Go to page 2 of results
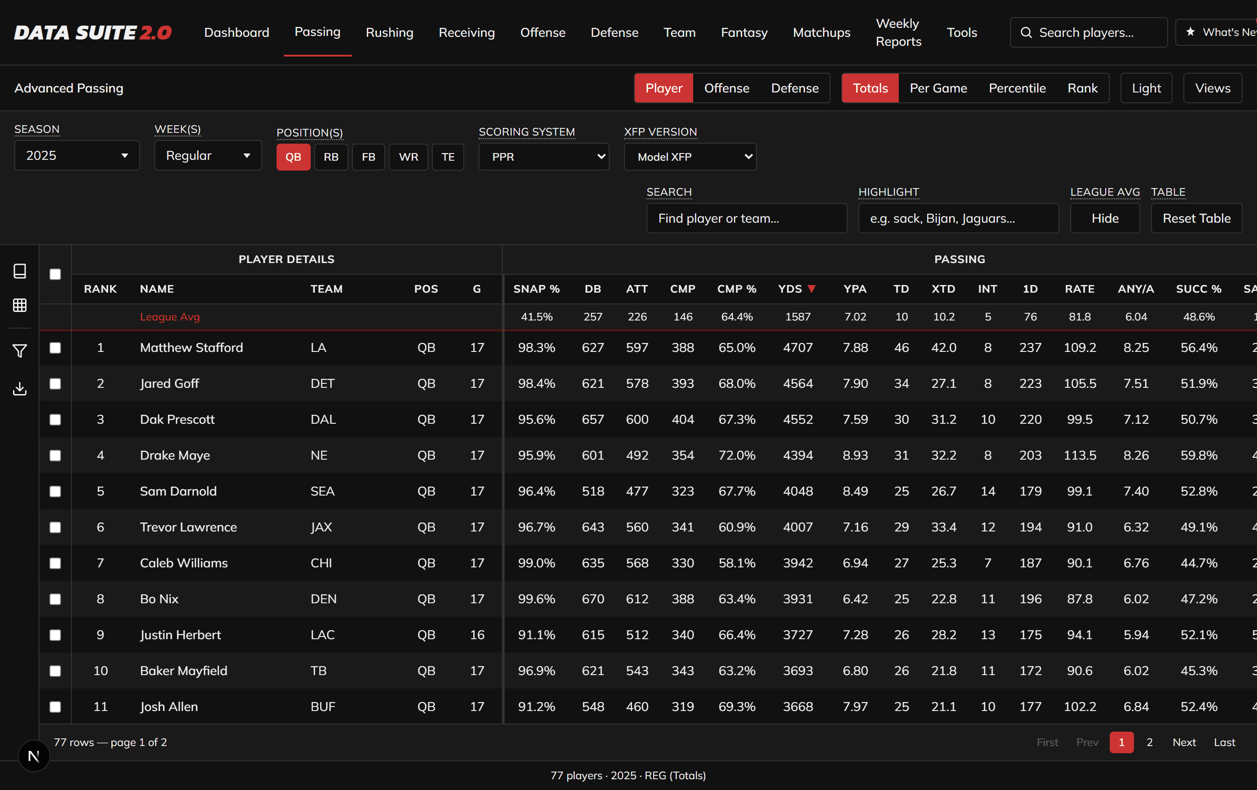Viewport: 1257px width, 790px height. pos(1149,742)
